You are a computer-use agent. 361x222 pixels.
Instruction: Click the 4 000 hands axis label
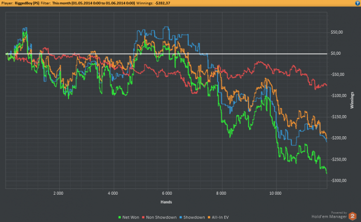pyautogui.click(x=113, y=193)
